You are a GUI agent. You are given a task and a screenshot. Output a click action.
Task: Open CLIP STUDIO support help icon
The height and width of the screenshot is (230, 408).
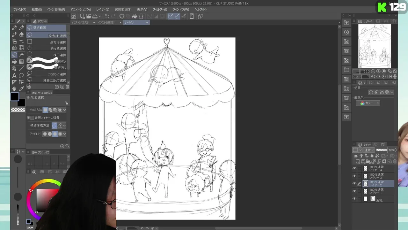200,16
